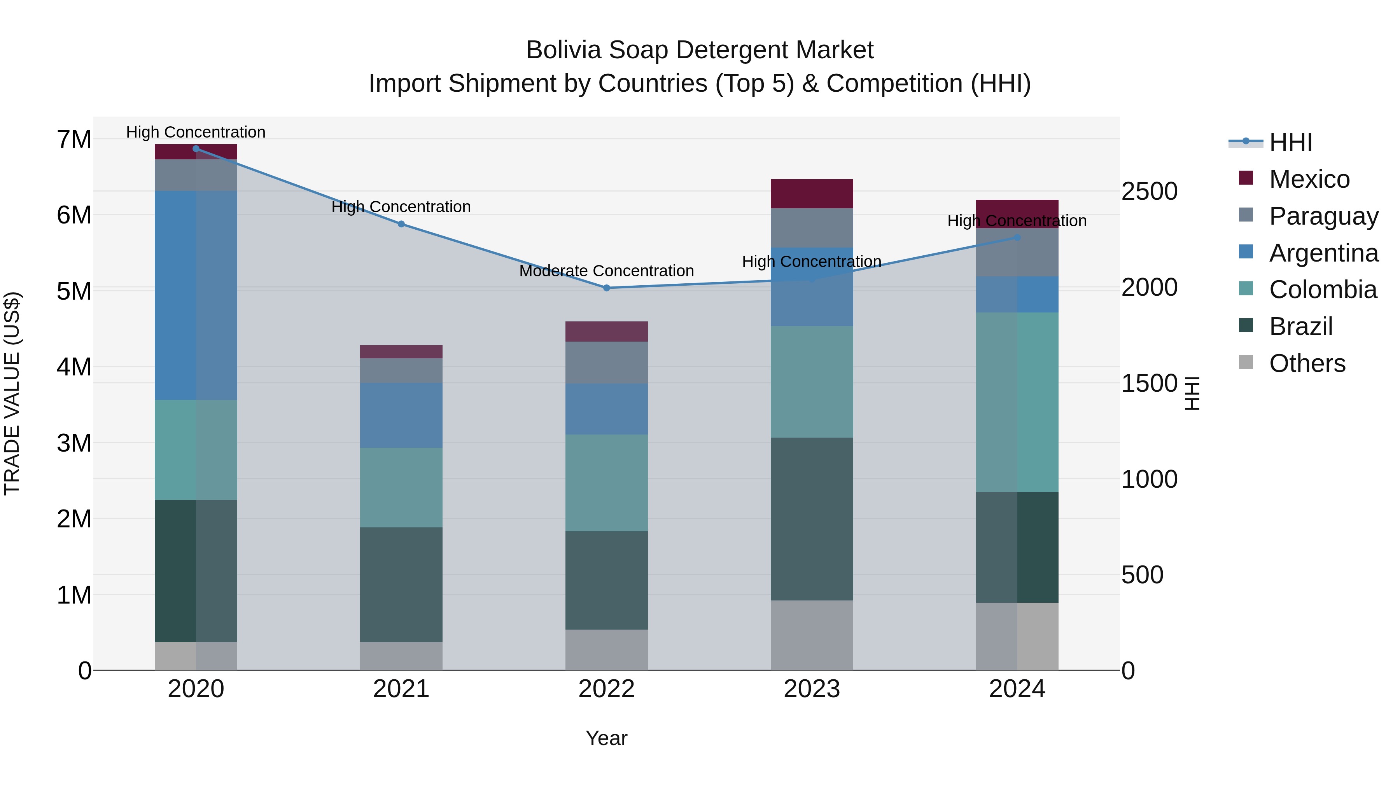The image size is (1400, 787).
Task: Select the 2021 HHI data point
Action: coord(401,224)
